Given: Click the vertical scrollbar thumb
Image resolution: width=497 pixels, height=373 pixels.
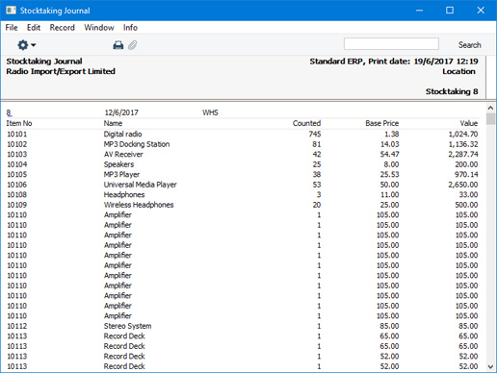Looking at the screenshot, I should click(490, 118).
